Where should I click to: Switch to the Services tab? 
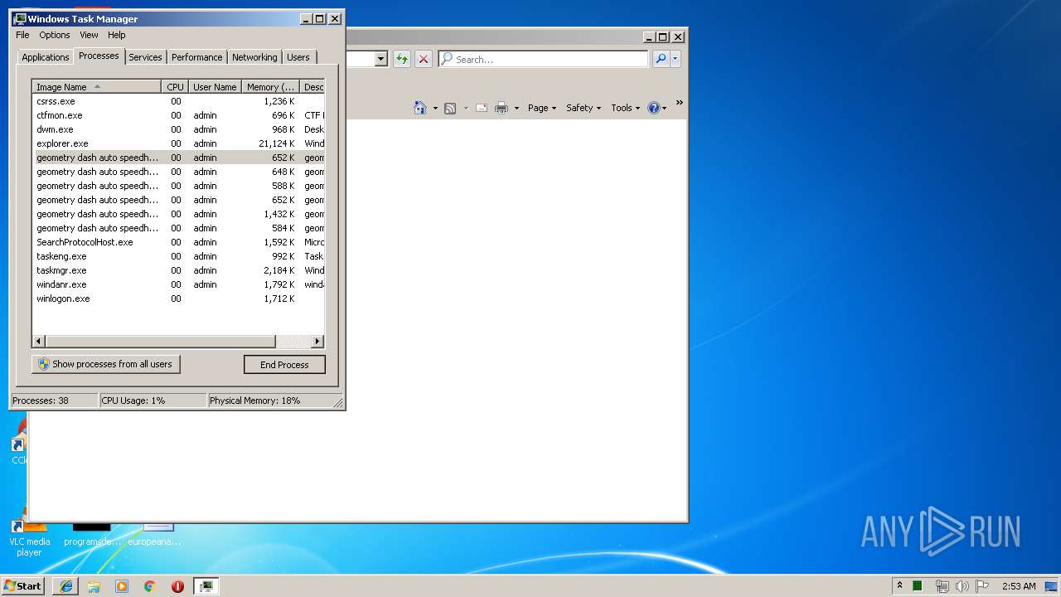click(x=145, y=57)
